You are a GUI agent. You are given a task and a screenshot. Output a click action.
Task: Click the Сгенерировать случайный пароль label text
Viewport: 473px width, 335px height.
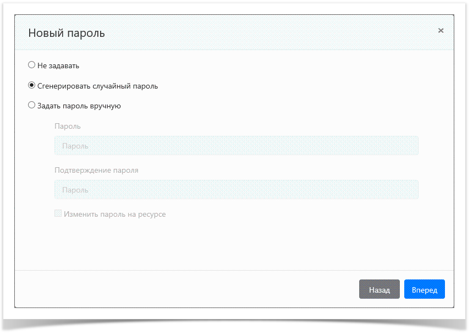[97, 86]
